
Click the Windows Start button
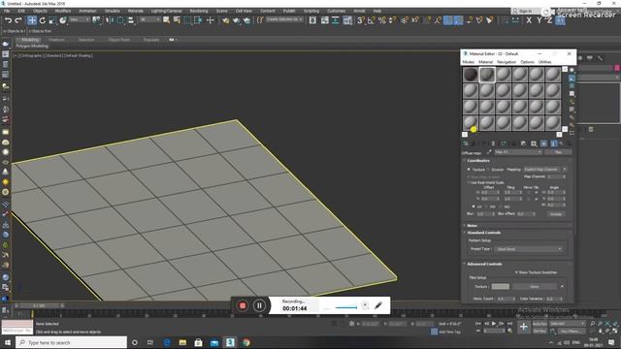tap(7, 342)
